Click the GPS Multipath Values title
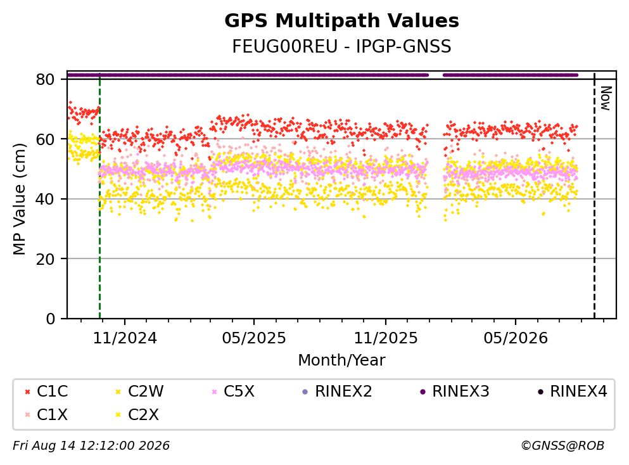 tap(342, 21)
